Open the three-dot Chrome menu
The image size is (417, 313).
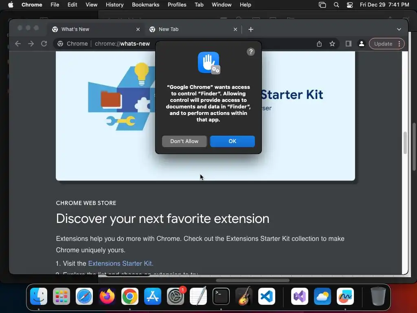click(399, 44)
